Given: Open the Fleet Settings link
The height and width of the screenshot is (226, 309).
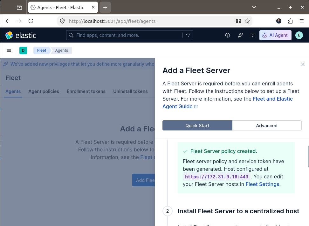Looking at the screenshot, I should coord(262,184).
